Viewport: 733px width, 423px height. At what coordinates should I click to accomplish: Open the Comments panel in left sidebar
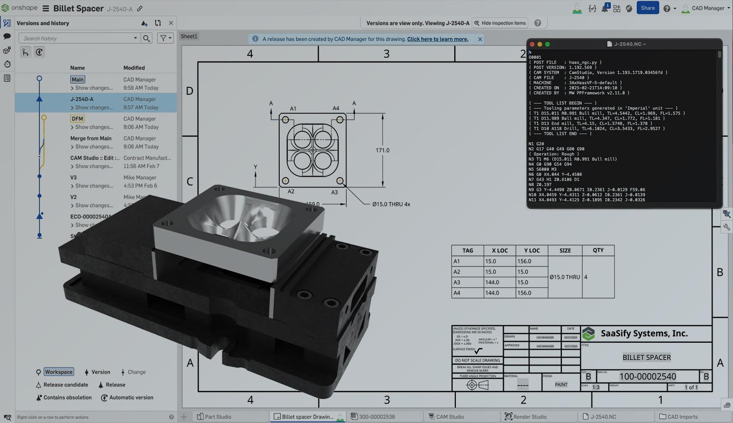[x=7, y=36]
